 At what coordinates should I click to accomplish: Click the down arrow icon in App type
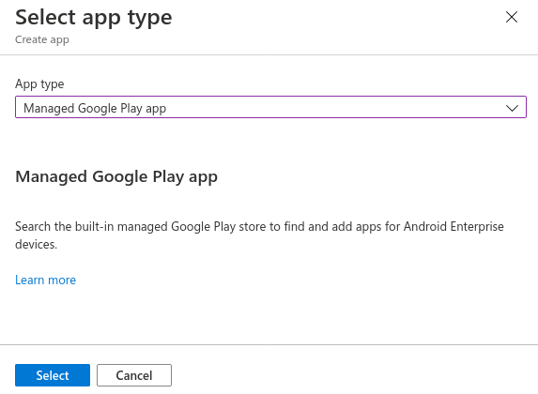512,108
